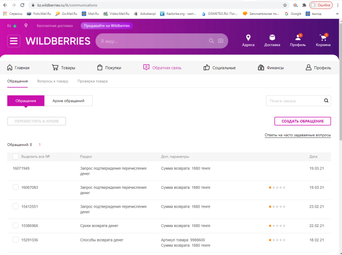Click date 18.02.21 in last row
The image size is (342, 255).
click(x=316, y=240)
